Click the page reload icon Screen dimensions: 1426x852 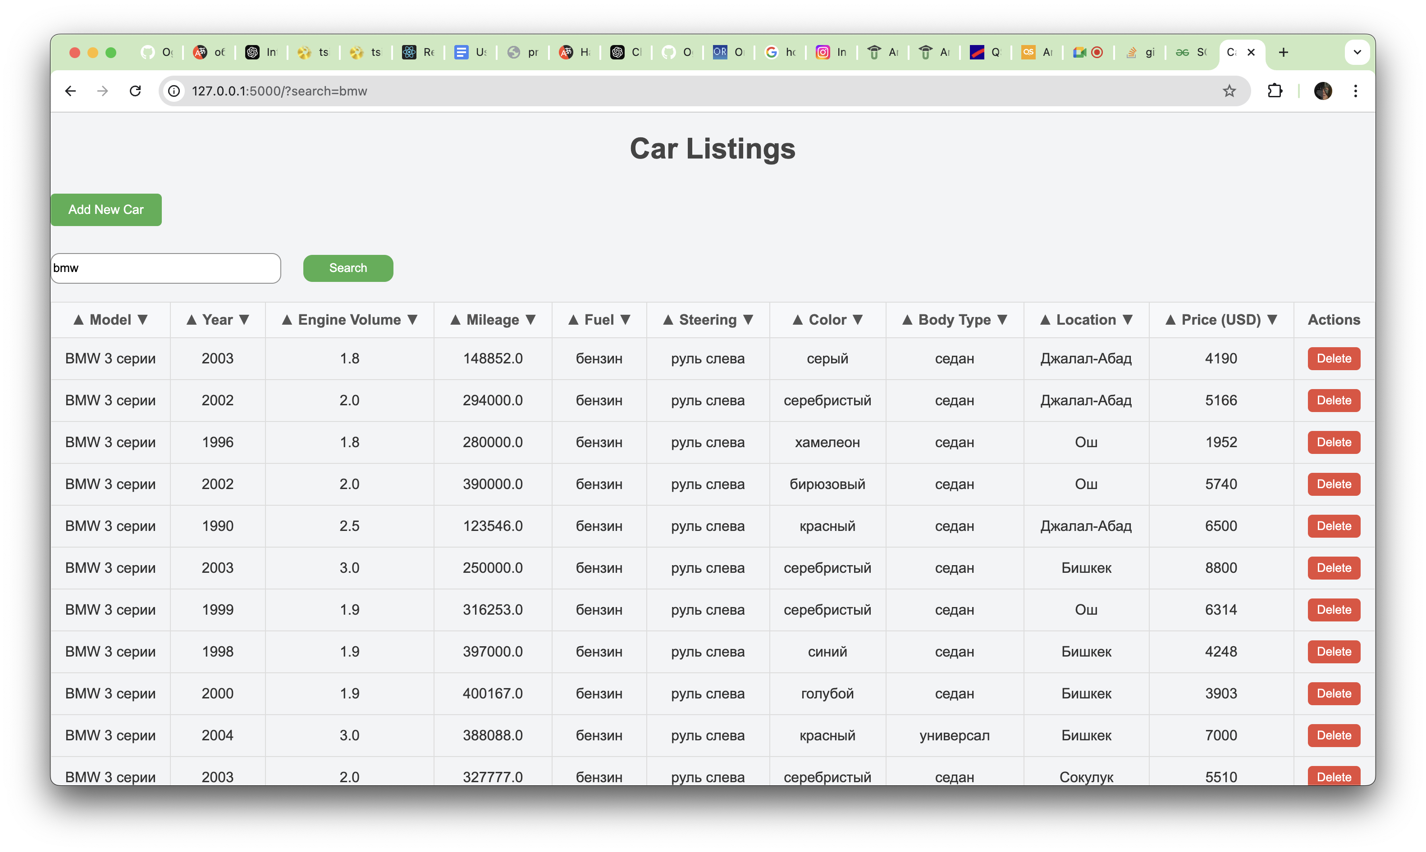coord(135,91)
